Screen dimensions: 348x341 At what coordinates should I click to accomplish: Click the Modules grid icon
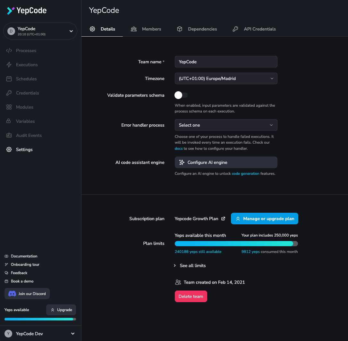point(9,107)
